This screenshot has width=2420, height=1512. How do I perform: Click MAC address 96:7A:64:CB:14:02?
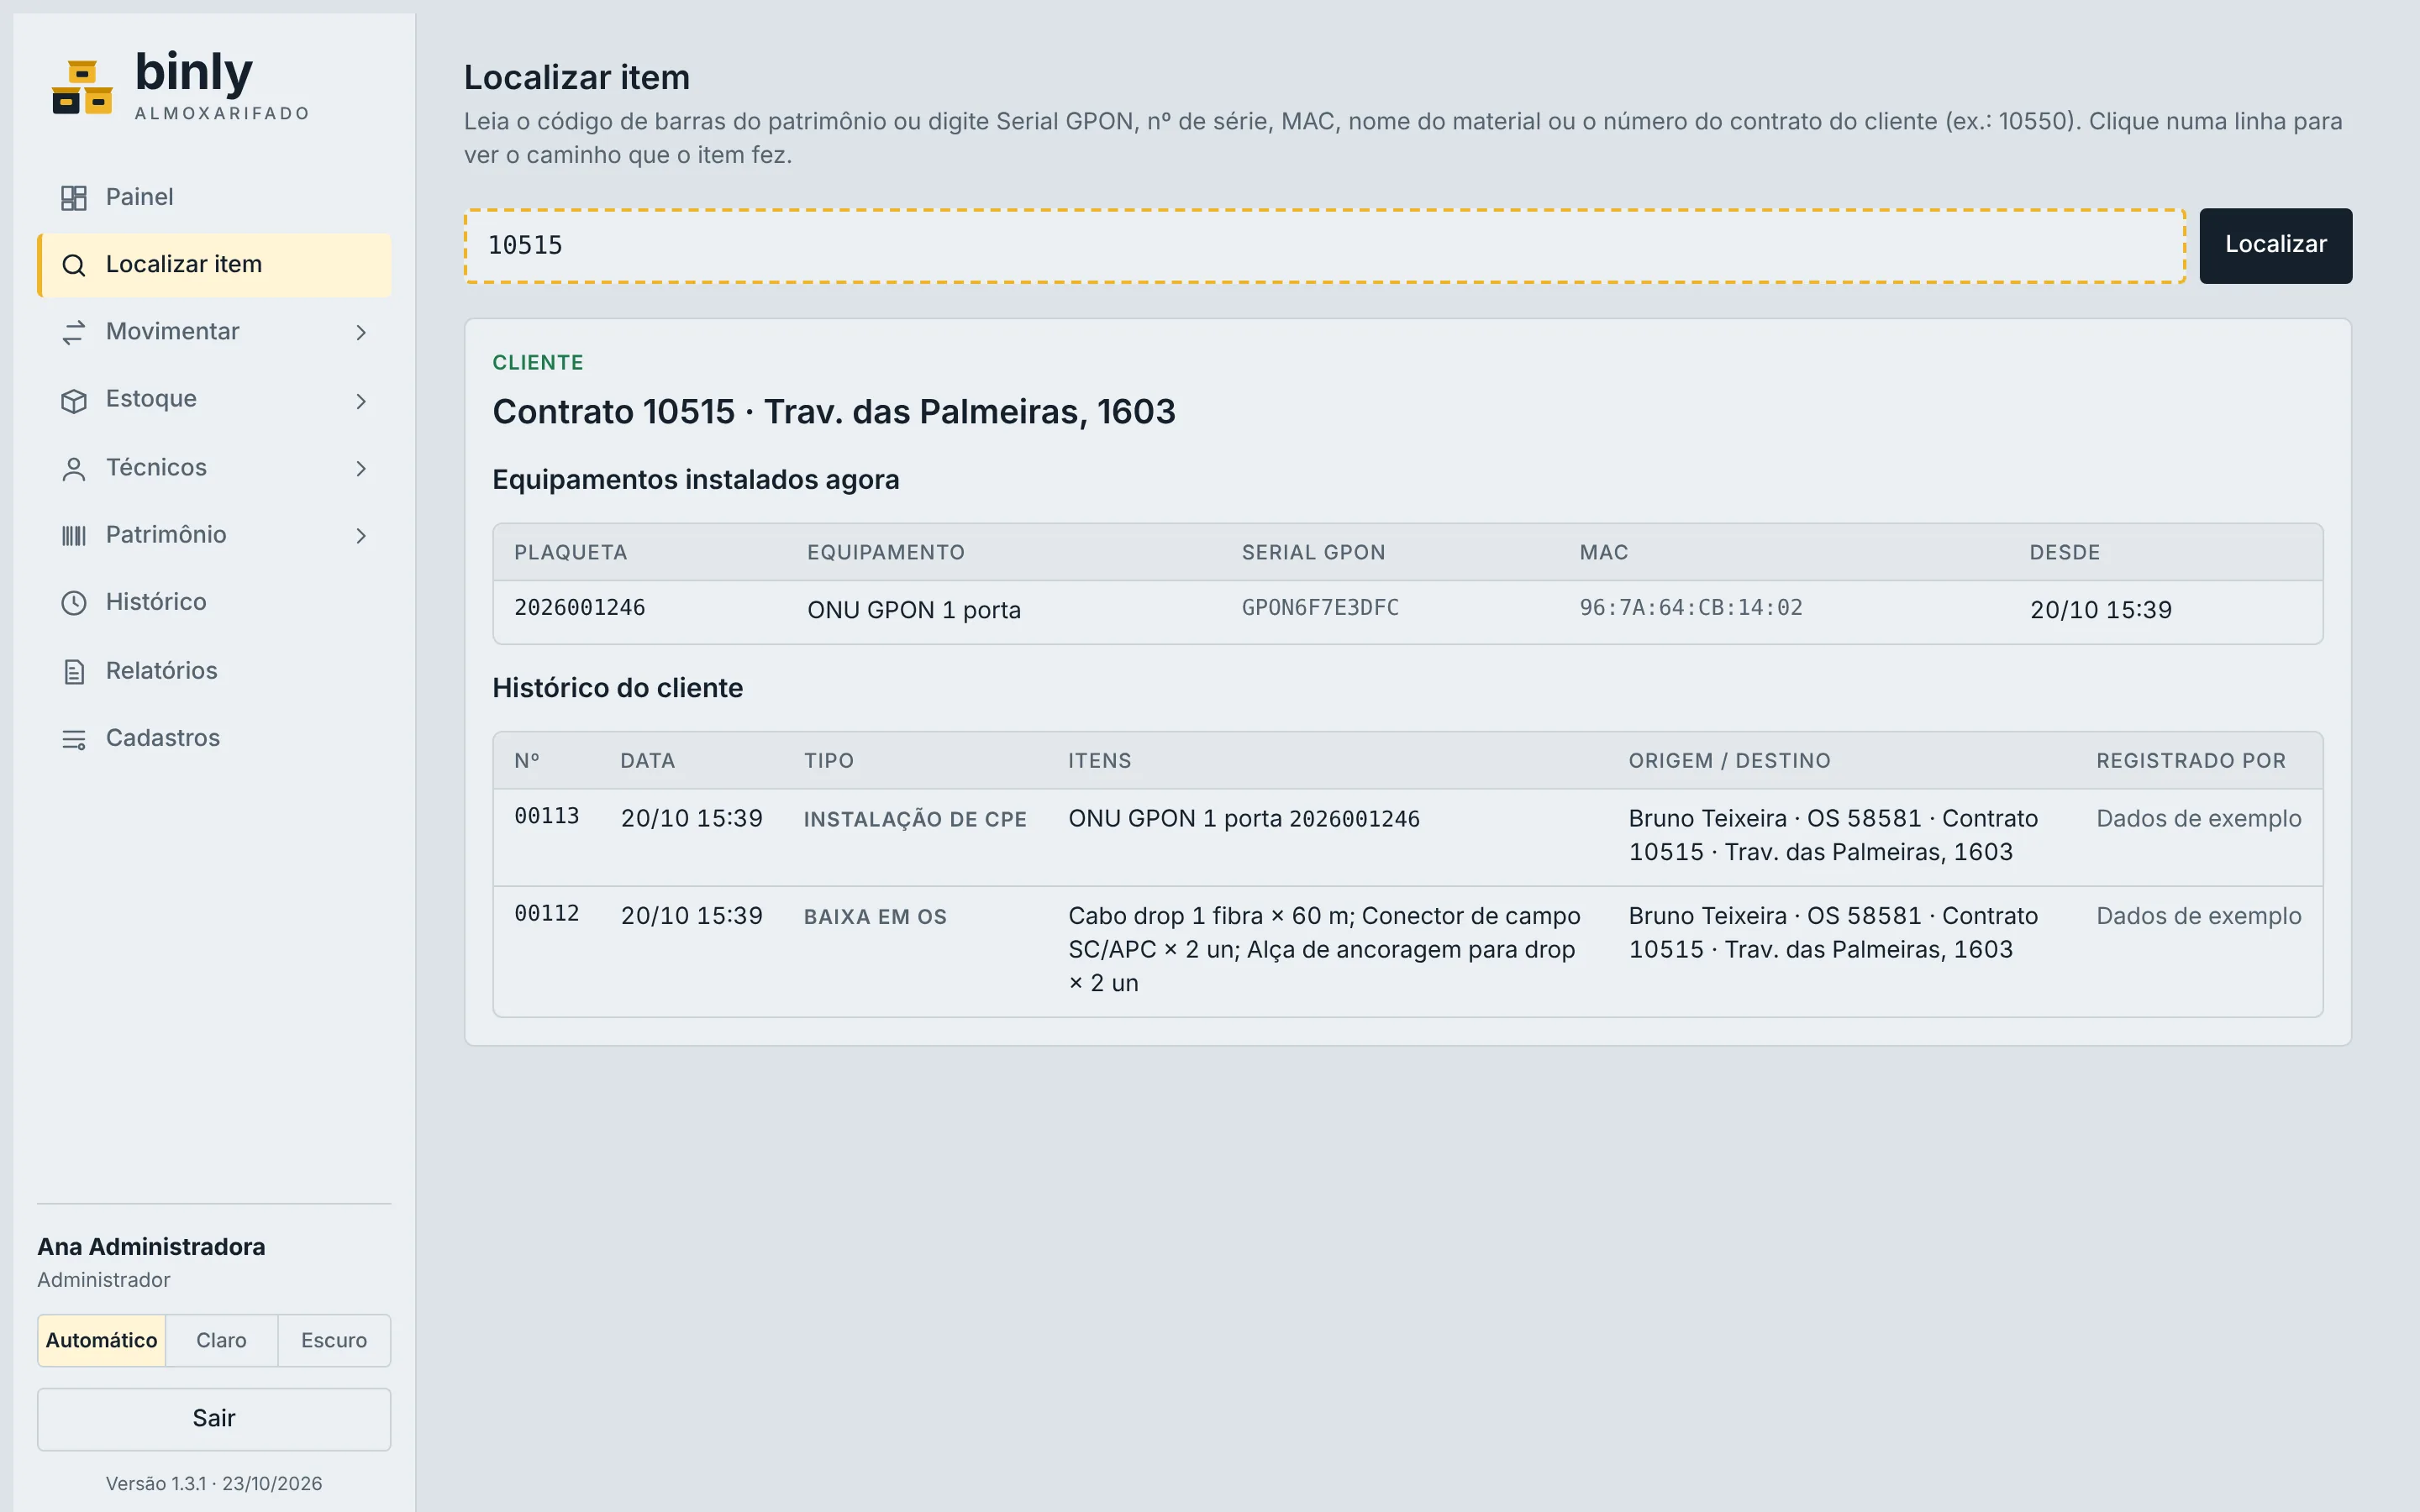point(1690,608)
